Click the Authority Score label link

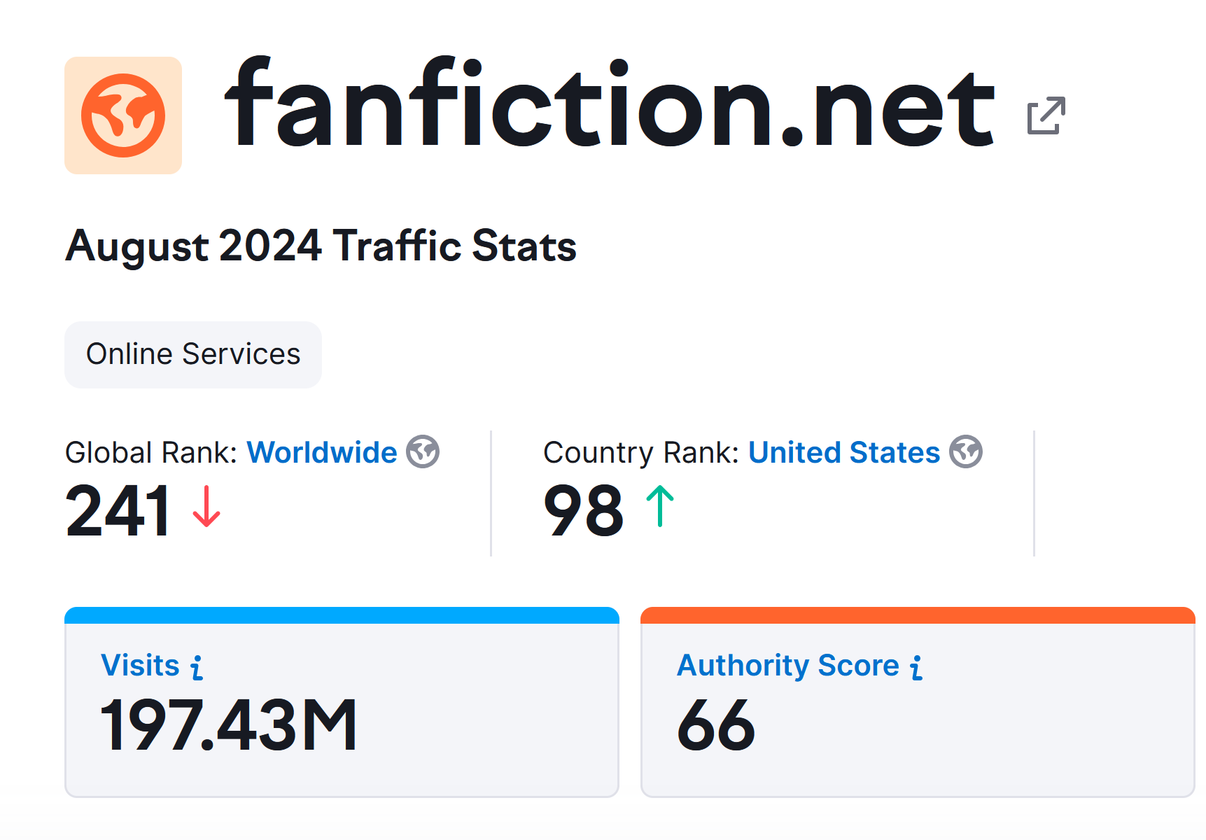[x=788, y=665]
